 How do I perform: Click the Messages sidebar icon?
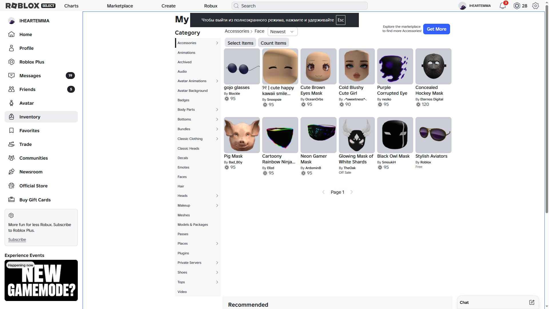11,76
